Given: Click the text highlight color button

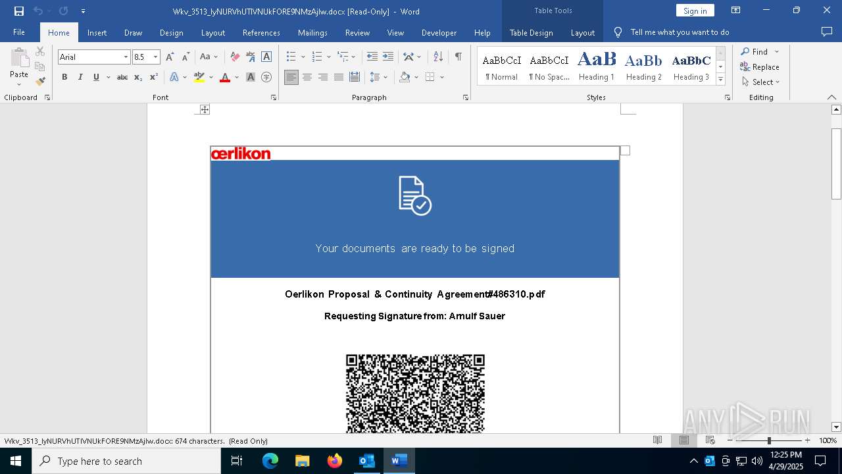Looking at the screenshot, I should click(199, 77).
